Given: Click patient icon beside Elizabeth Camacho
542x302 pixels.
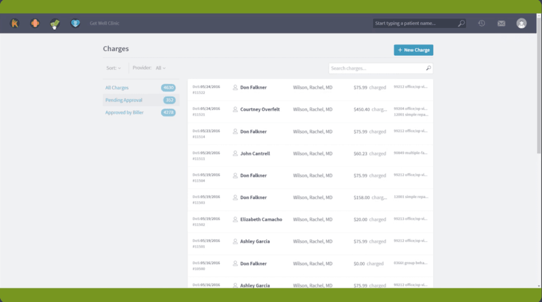Looking at the screenshot, I should (x=235, y=220).
